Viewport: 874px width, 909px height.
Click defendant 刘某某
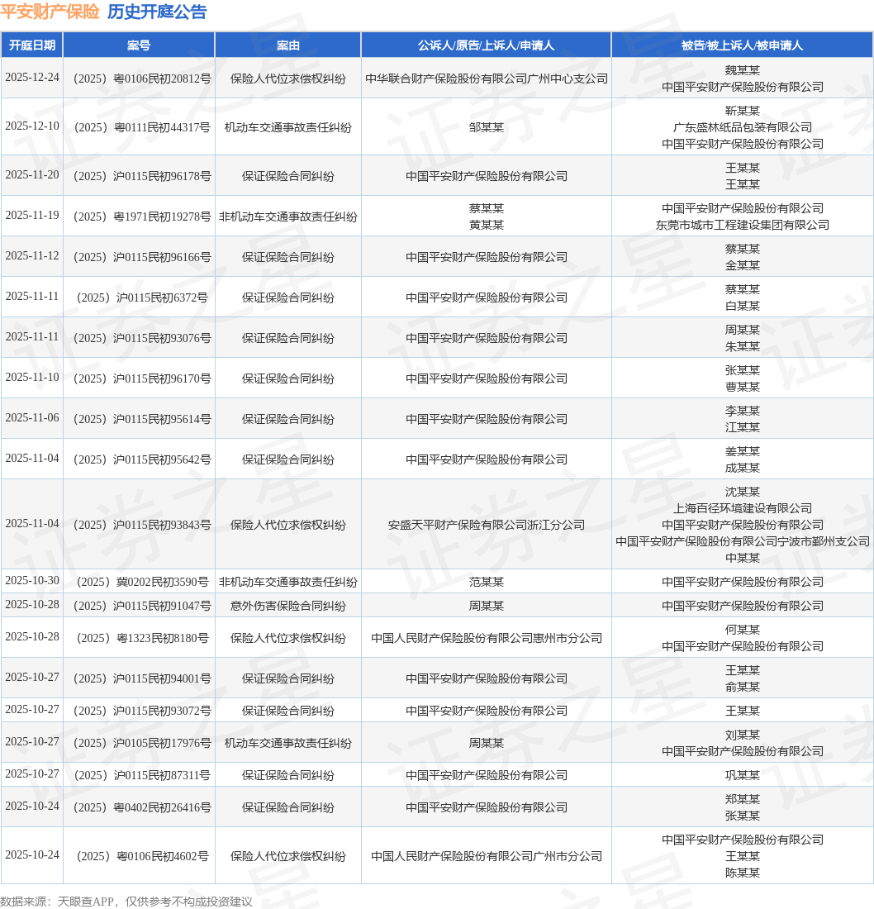tap(743, 735)
